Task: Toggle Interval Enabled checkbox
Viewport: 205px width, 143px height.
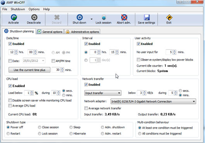Action: 86,44
